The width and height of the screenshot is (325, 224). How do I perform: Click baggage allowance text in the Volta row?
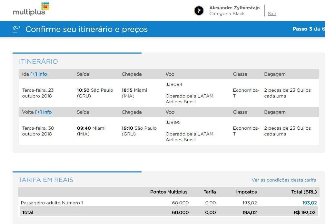(x=288, y=131)
